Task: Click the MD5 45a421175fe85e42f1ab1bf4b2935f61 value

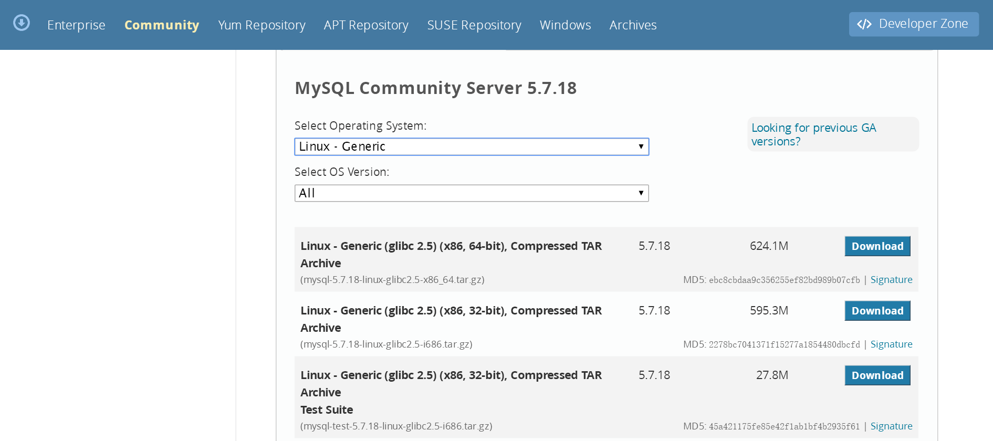Action: (x=785, y=427)
